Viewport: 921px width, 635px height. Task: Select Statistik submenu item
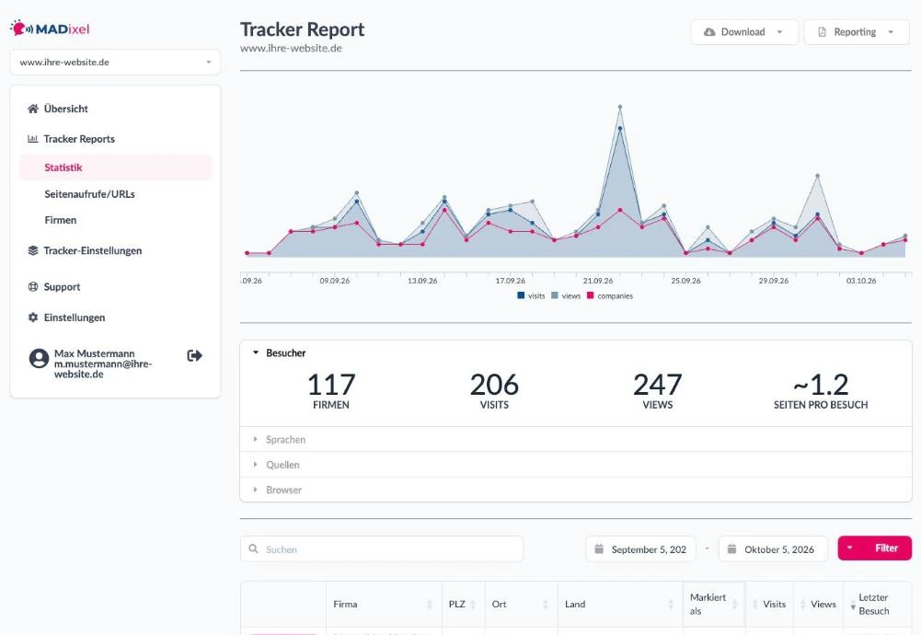click(115, 167)
